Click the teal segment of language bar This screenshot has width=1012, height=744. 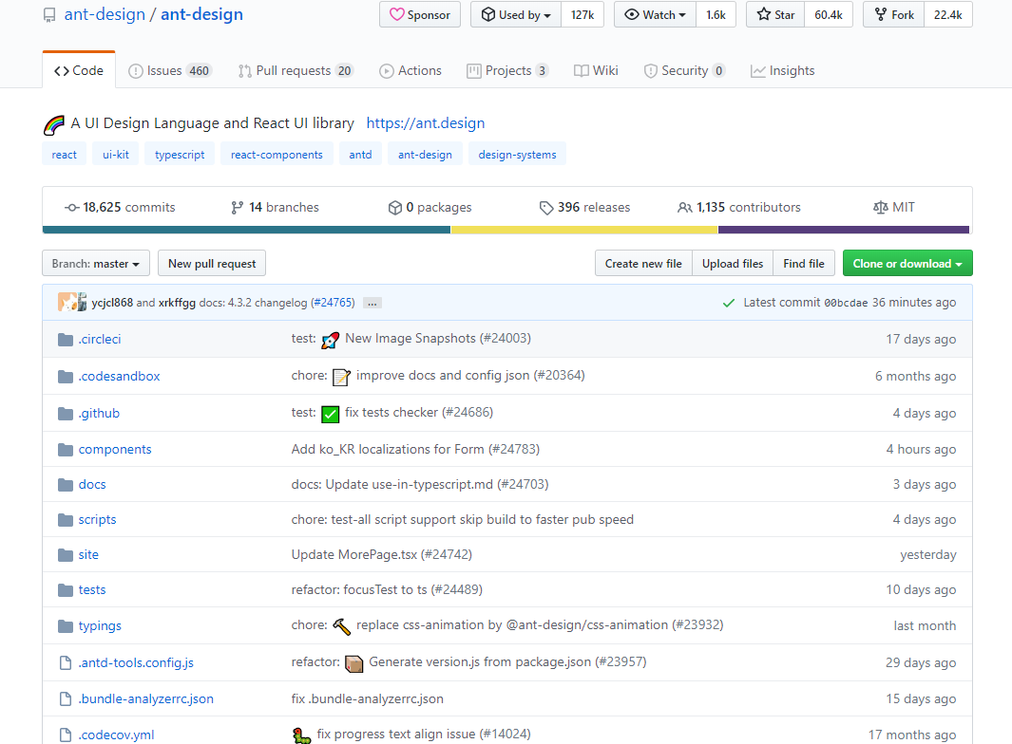point(246,230)
